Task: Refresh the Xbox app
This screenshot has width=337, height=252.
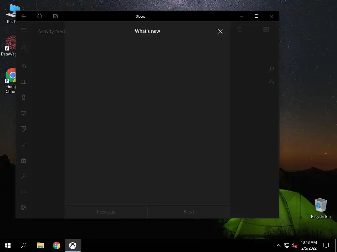Action: pos(39,16)
